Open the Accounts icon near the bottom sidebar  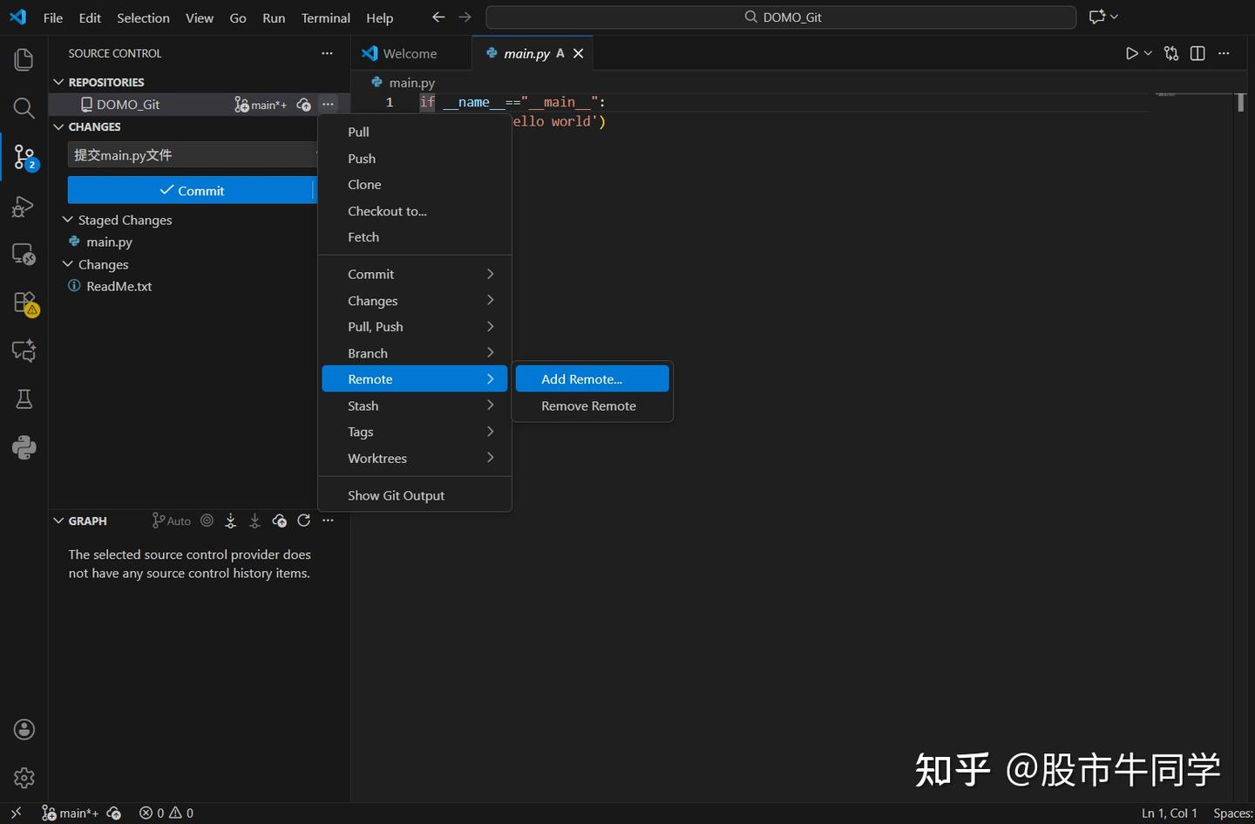[x=24, y=729]
